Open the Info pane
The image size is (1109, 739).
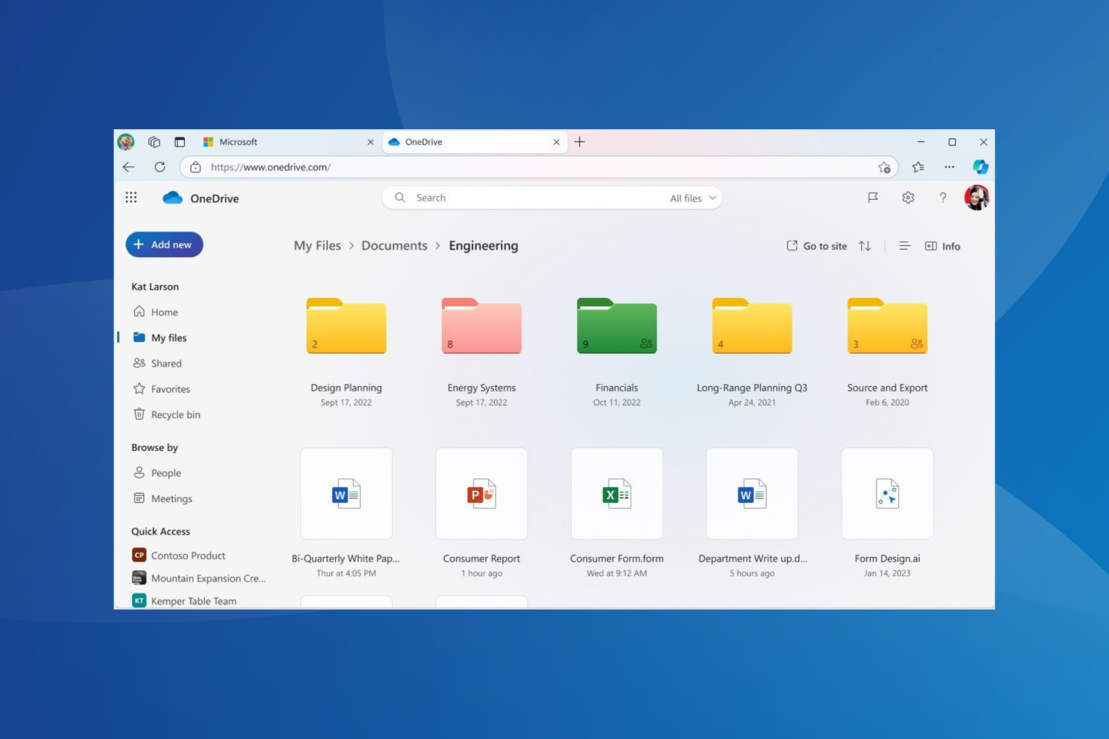[943, 246]
